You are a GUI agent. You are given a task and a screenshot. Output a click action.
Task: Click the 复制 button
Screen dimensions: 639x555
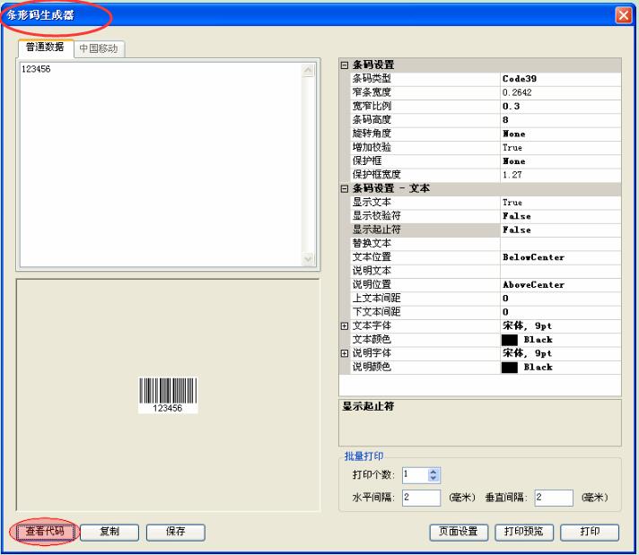click(109, 532)
